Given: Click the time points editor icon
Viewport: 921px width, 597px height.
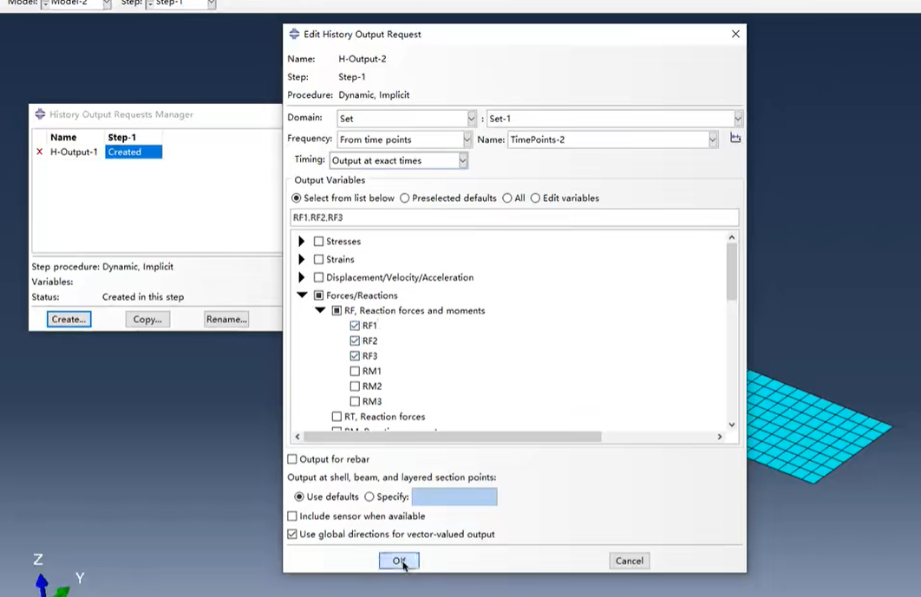Looking at the screenshot, I should pyautogui.click(x=735, y=138).
